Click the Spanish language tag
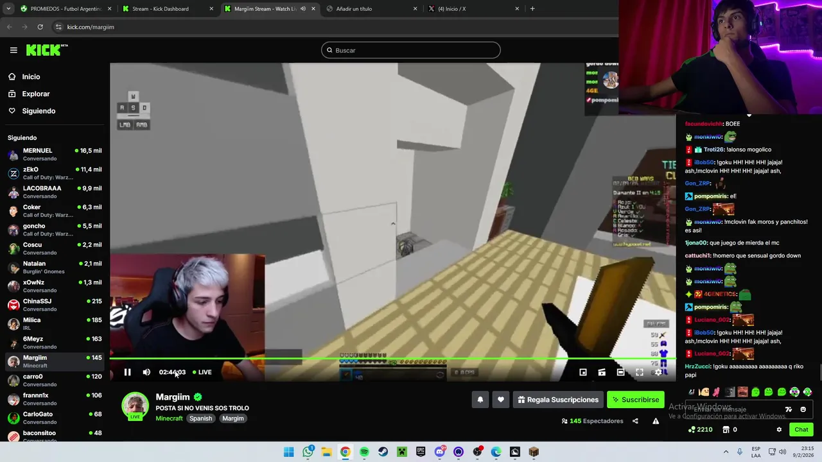 pos(200,418)
